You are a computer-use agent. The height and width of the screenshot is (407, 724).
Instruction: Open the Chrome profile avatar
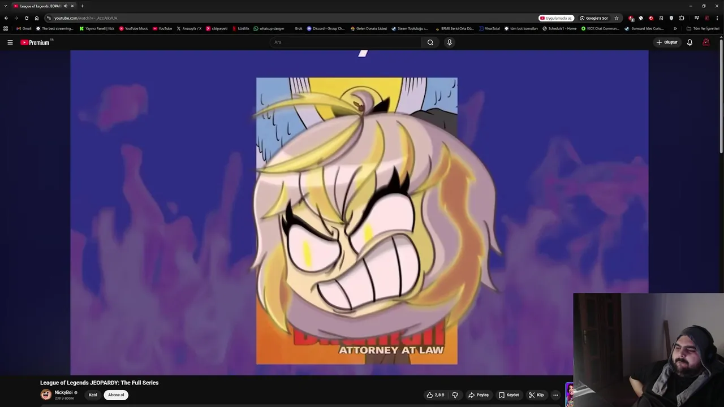point(706,18)
